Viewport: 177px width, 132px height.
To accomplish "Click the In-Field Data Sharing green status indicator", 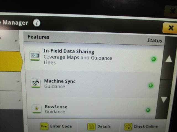I will tap(153, 59).
